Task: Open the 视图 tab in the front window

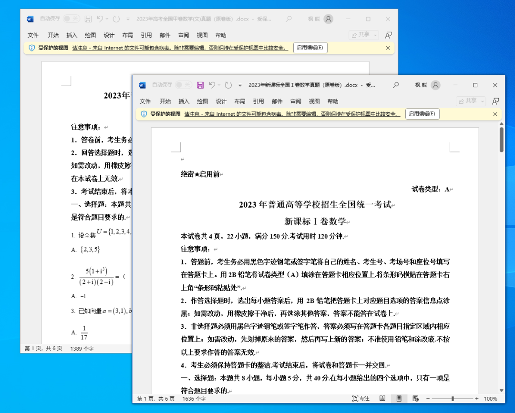Action: [314, 101]
